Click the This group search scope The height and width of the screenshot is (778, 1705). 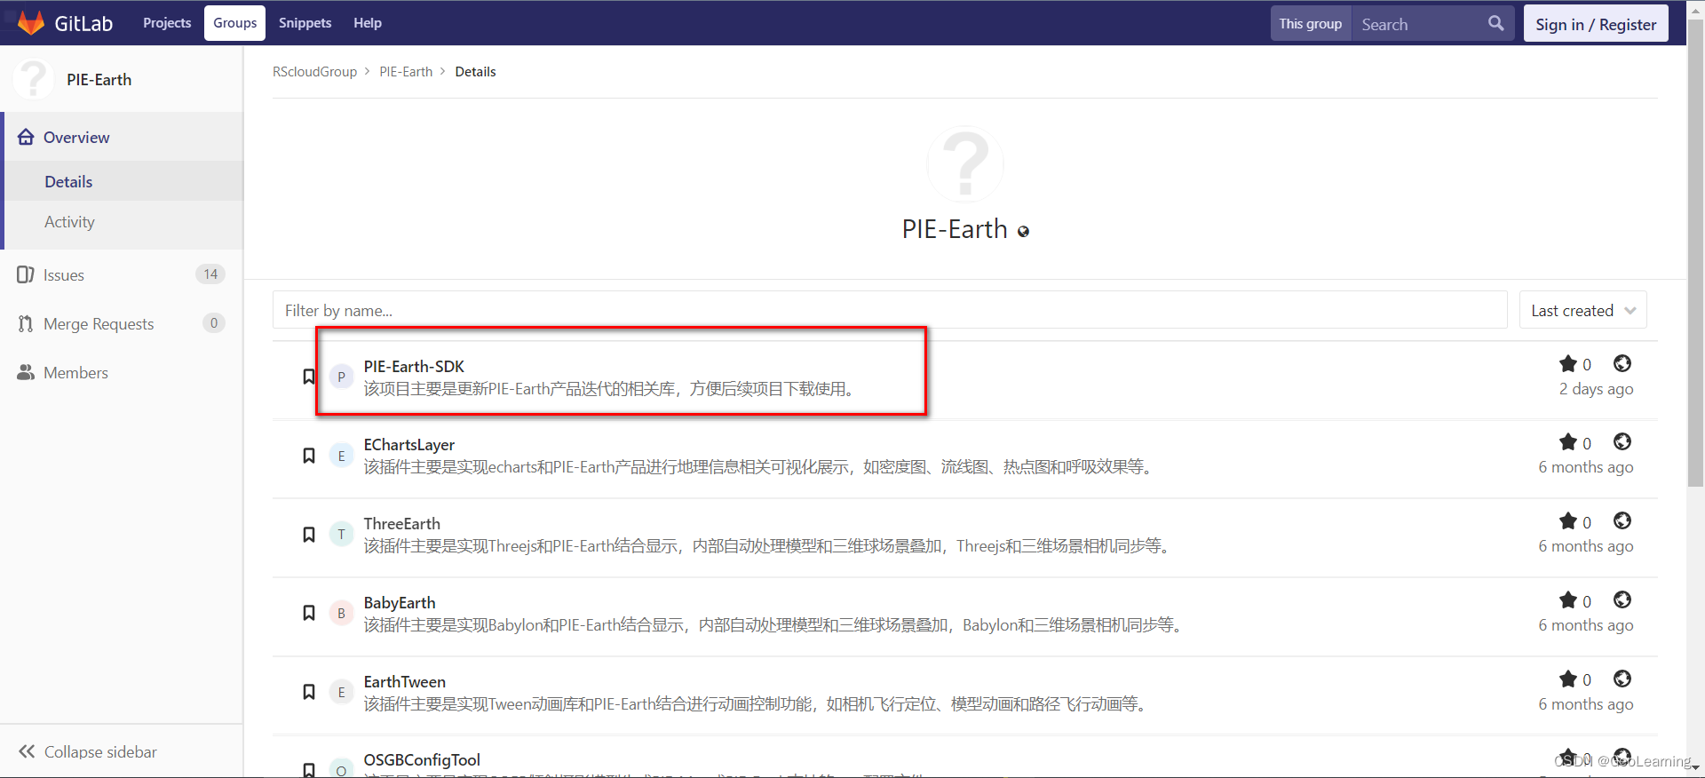pyautogui.click(x=1311, y=23)
